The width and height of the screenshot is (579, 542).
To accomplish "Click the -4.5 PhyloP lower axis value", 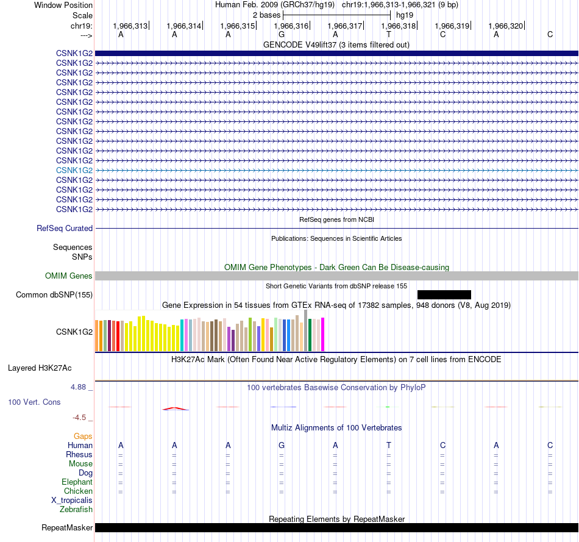I will pyautogui.click(x=79, y=418).
